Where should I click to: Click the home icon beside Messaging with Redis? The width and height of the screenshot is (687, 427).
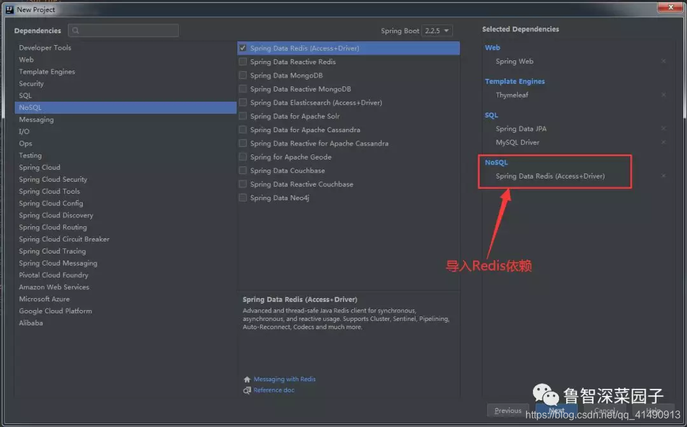pyautogui.click(x=247, y=379)
